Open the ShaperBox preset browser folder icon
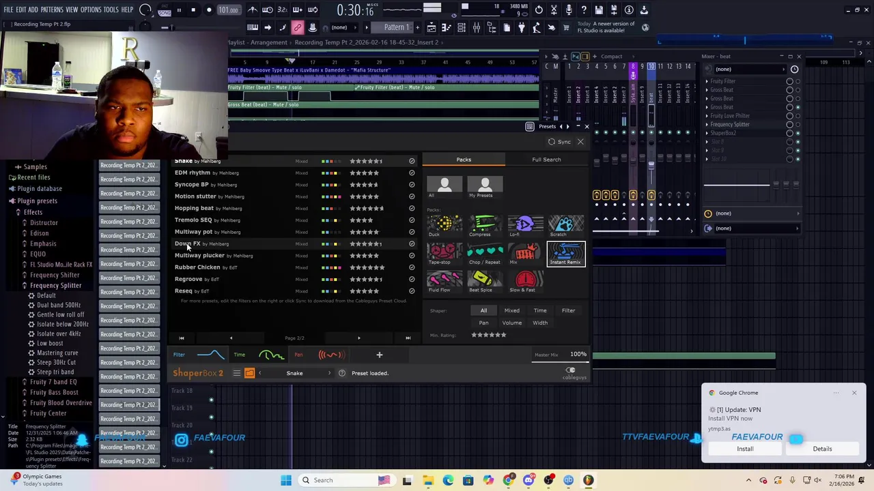 (249, 373)
